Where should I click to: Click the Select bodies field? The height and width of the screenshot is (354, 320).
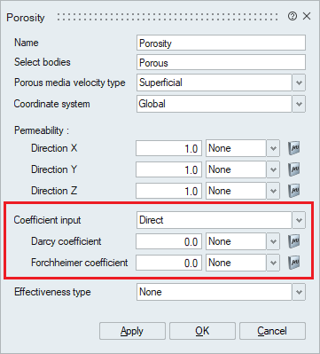221,62
